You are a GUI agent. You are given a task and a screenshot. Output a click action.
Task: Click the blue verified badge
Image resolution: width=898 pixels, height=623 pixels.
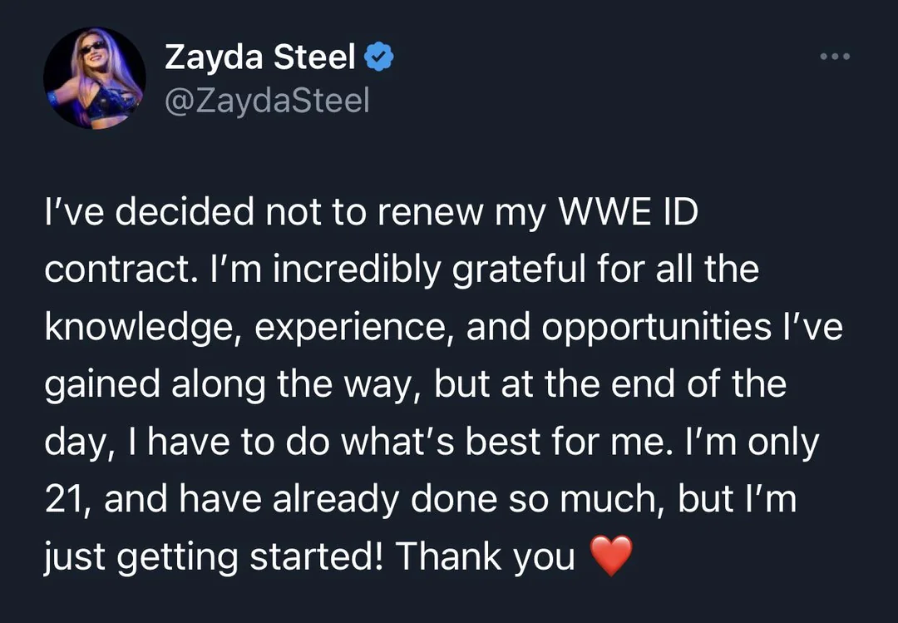pyautogui.click(x=380, y=57)
